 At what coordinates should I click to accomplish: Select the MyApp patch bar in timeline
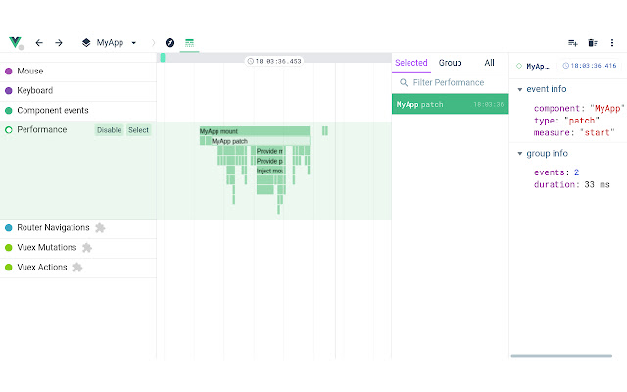(260, 141)
